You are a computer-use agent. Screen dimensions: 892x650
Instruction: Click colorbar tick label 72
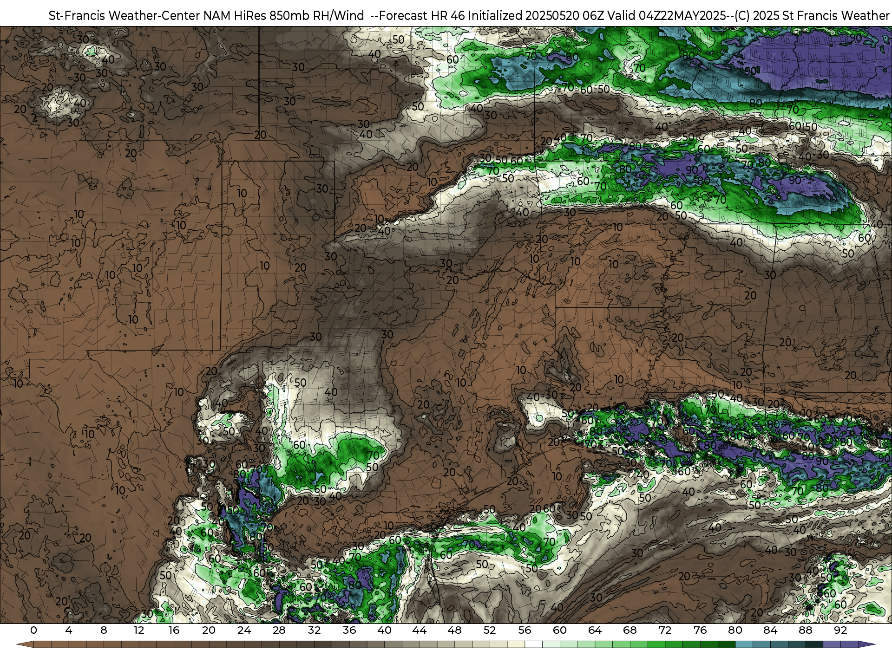pos(665,630)
